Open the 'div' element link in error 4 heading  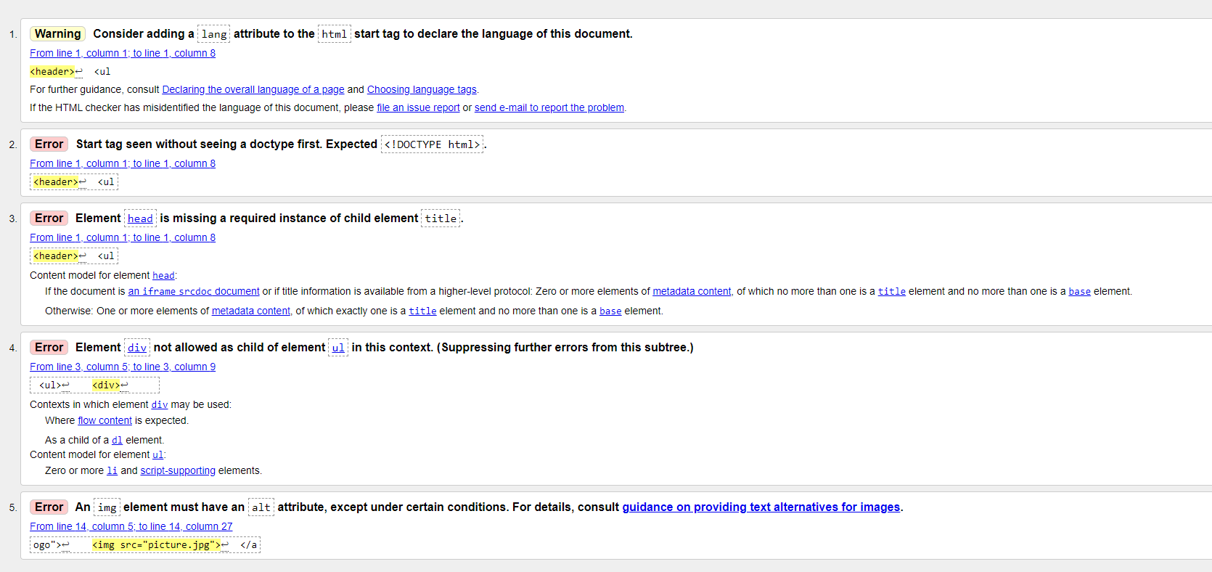click(137, 348)
